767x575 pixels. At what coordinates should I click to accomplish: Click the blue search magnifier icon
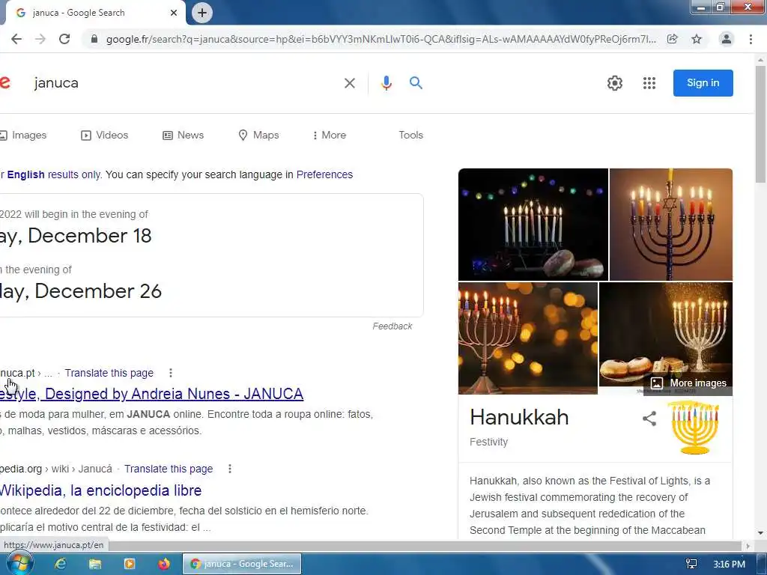[x=416, y=82]
